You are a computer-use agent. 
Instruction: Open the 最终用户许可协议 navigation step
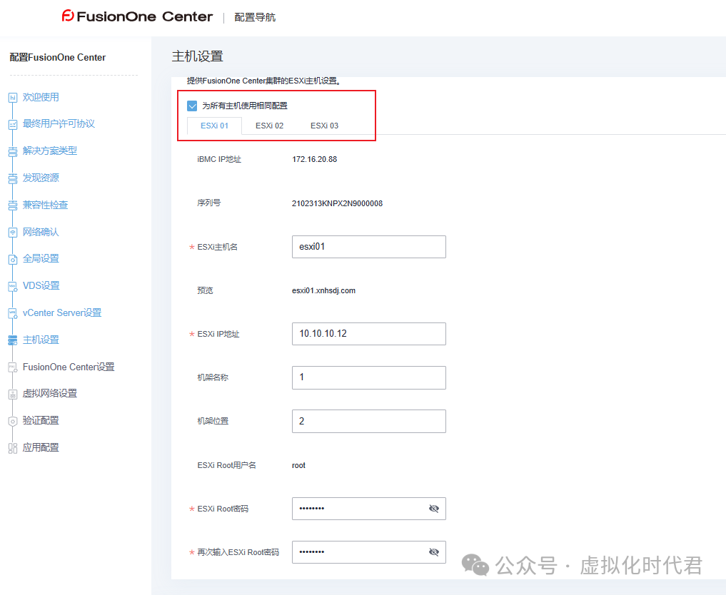pos(59,123)
